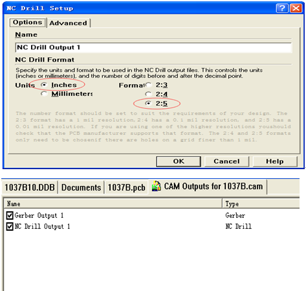Select the Inches units radio button

pos(44,85)
